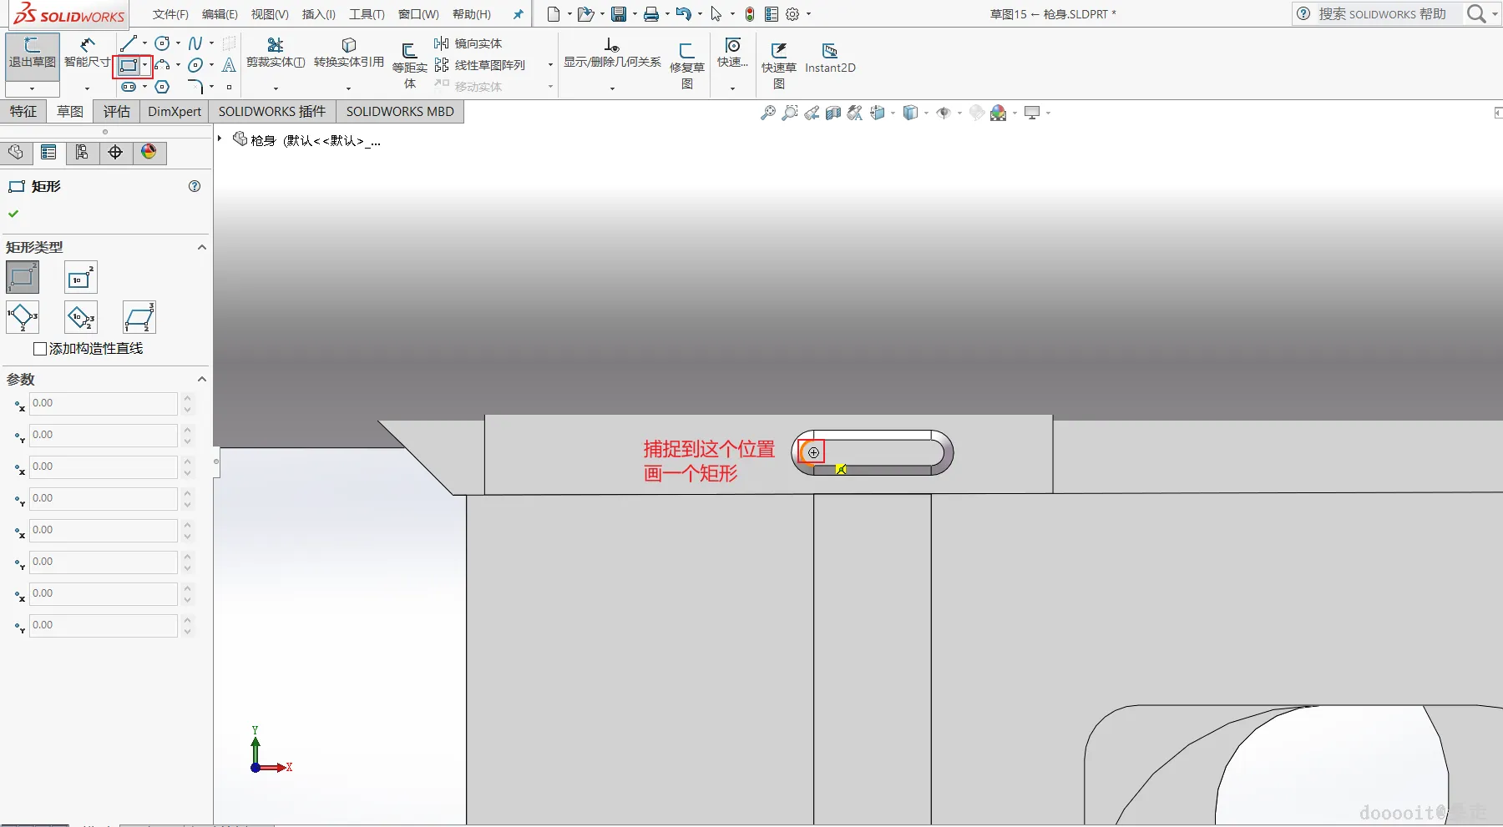Select the Polygon sketch tool
Image resolution: width=1503 pixels, height=827 pixels.
coord(163,87)
